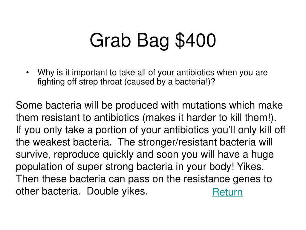
Task: Click the line 'survive, reproduce quickly and soon'
Action: (x=145, y=155)
